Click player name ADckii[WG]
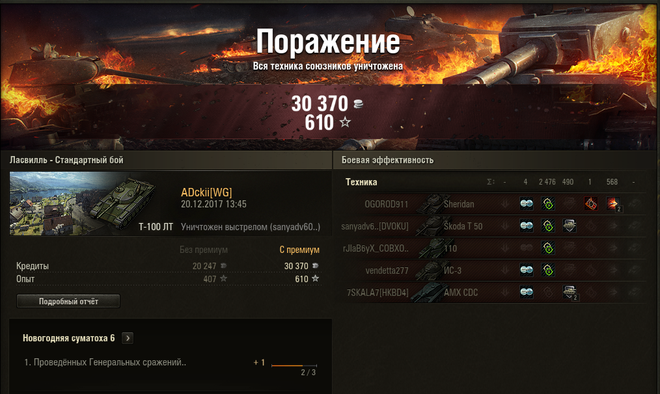 (206, 192)
